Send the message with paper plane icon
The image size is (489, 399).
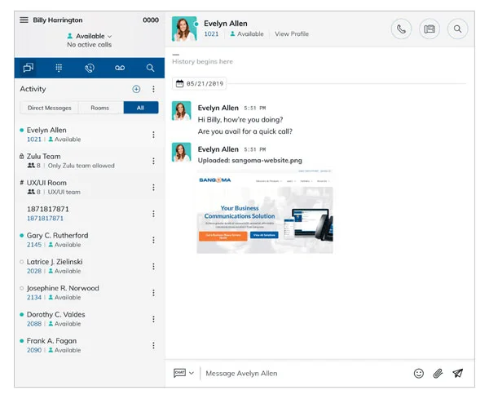(458, 373)
